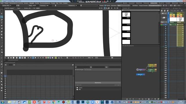This screenshot has height=104, width=186.
Task: Jump to last frame in viewer
Action: coord(43,58)
